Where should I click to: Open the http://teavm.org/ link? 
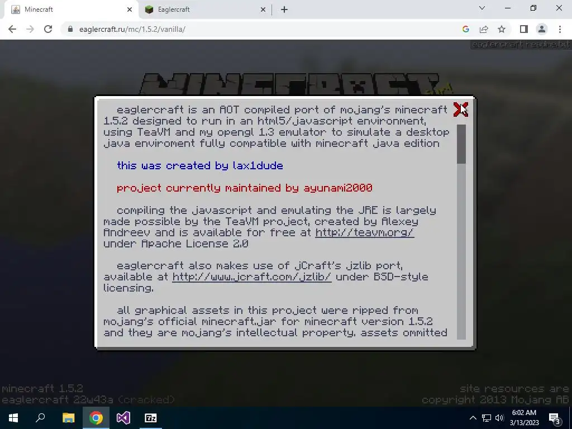364,232
